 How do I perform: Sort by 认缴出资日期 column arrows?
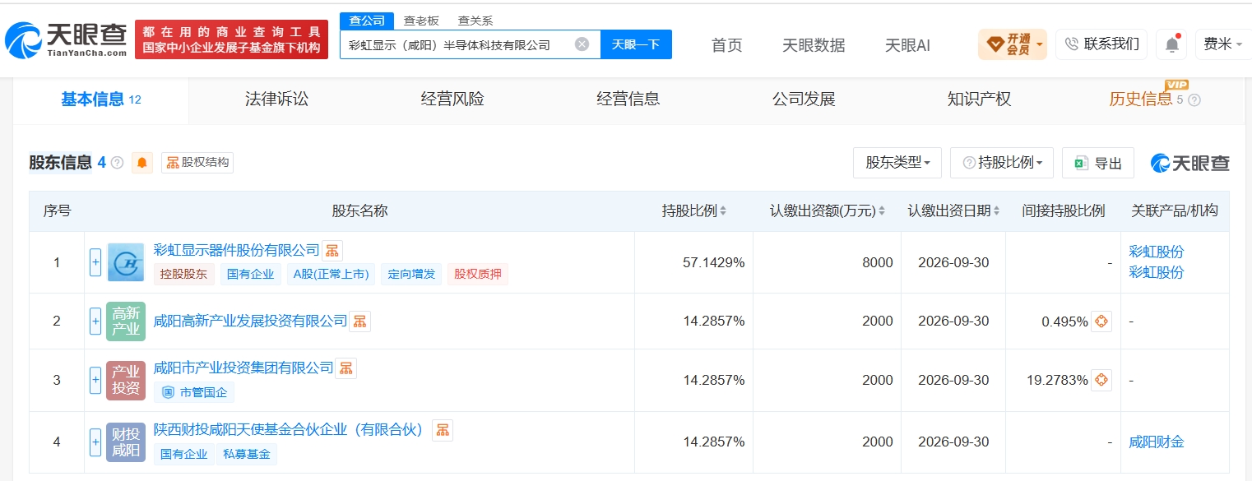(997, 211)
